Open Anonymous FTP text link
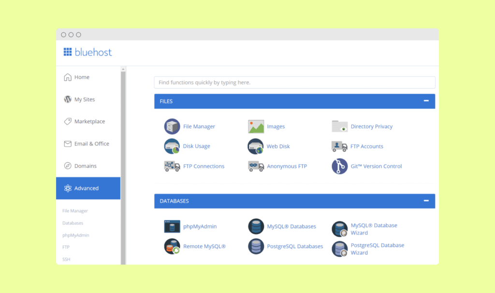 287,166
